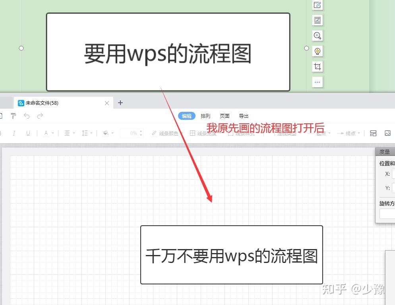395x305 pixels.
Task: Click the 度量 panel title
Action: (384, 152)
